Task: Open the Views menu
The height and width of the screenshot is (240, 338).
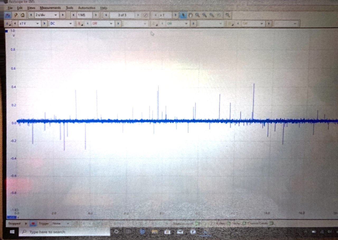Action: (31, 8)
